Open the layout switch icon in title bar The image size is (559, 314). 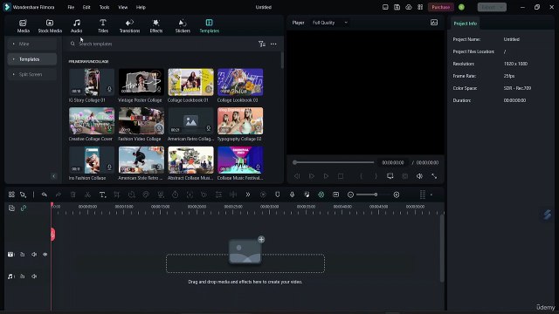[385, 7]
